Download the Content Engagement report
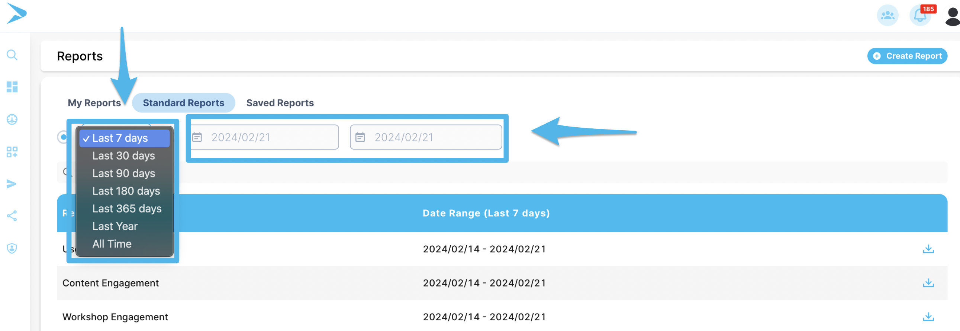The width and height of the screenshot is (960, 331). coord(928,283)
